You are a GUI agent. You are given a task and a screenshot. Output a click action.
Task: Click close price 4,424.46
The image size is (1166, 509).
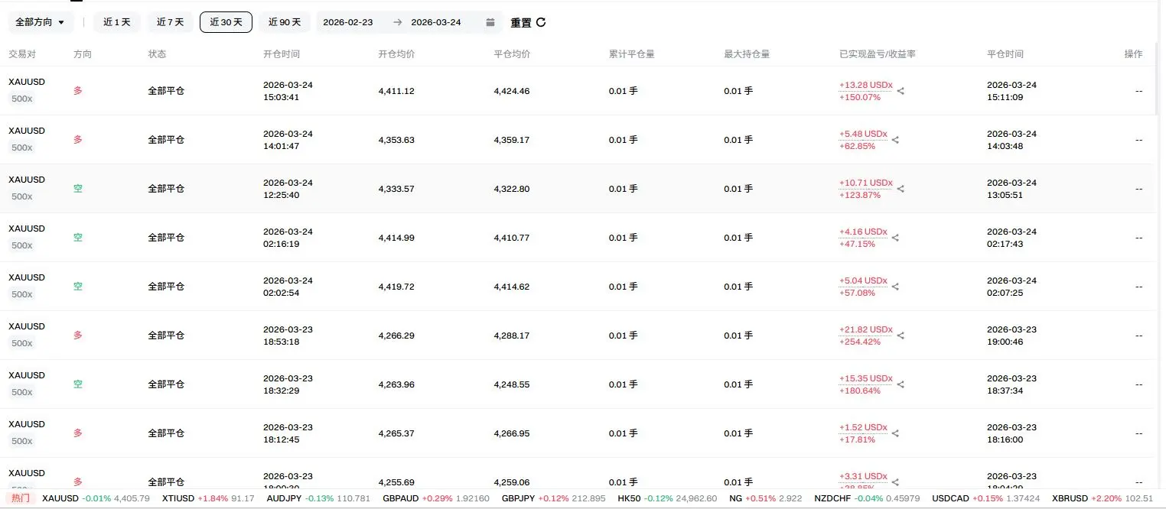pos(512,91)
